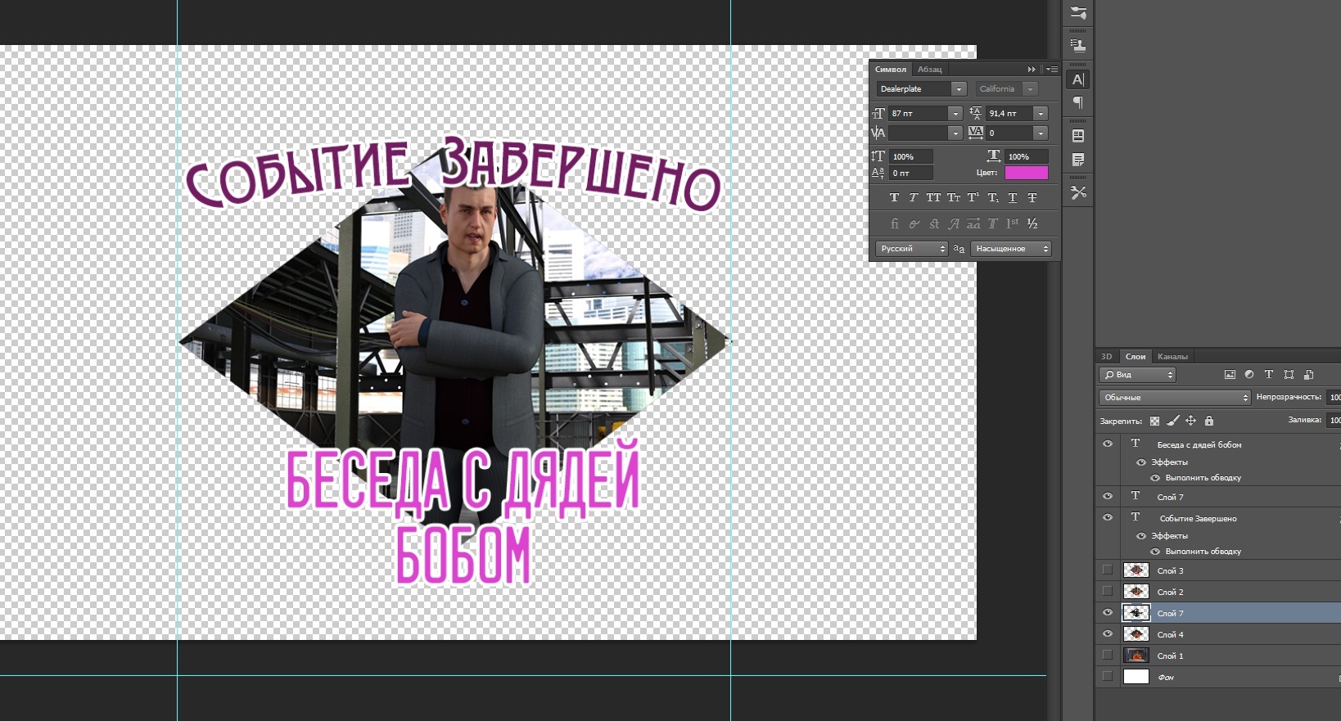
Task: Hide the selected 'Слой 7' image layer
Action: pos(1108,612)
